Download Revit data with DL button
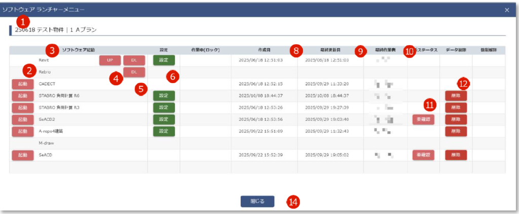The width and height of the screenshot is (519, 214). [x=134, y=60]
